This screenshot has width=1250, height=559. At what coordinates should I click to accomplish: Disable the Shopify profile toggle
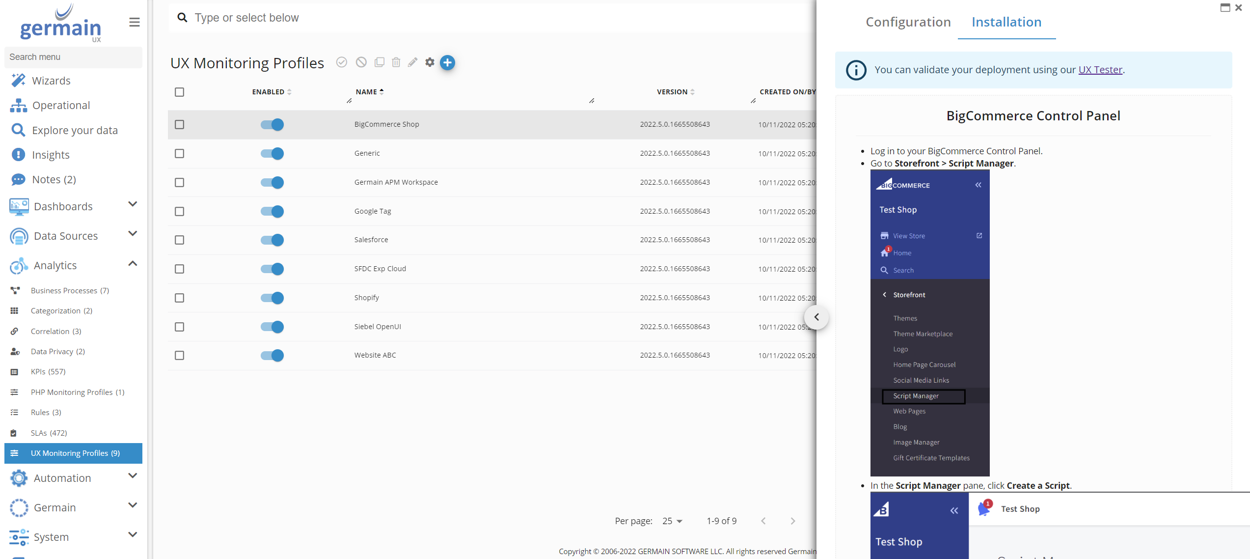click(272, 298)
